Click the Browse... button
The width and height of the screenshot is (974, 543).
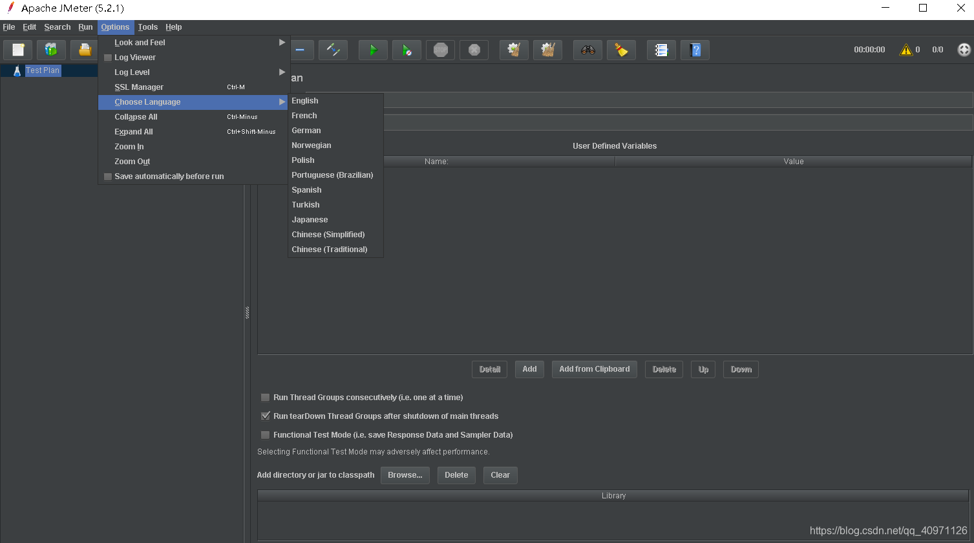(x=405, y=475)
